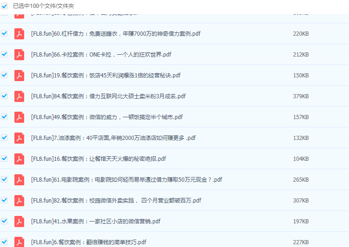Click the 265KB size of 电影院案例 file
The height and width of the screenshot is (247, 349).
(x=301, y=180)
